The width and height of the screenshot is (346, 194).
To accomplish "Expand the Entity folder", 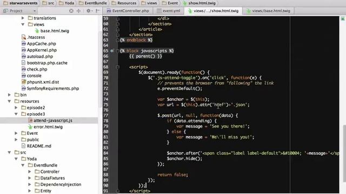I will (30, 191).
